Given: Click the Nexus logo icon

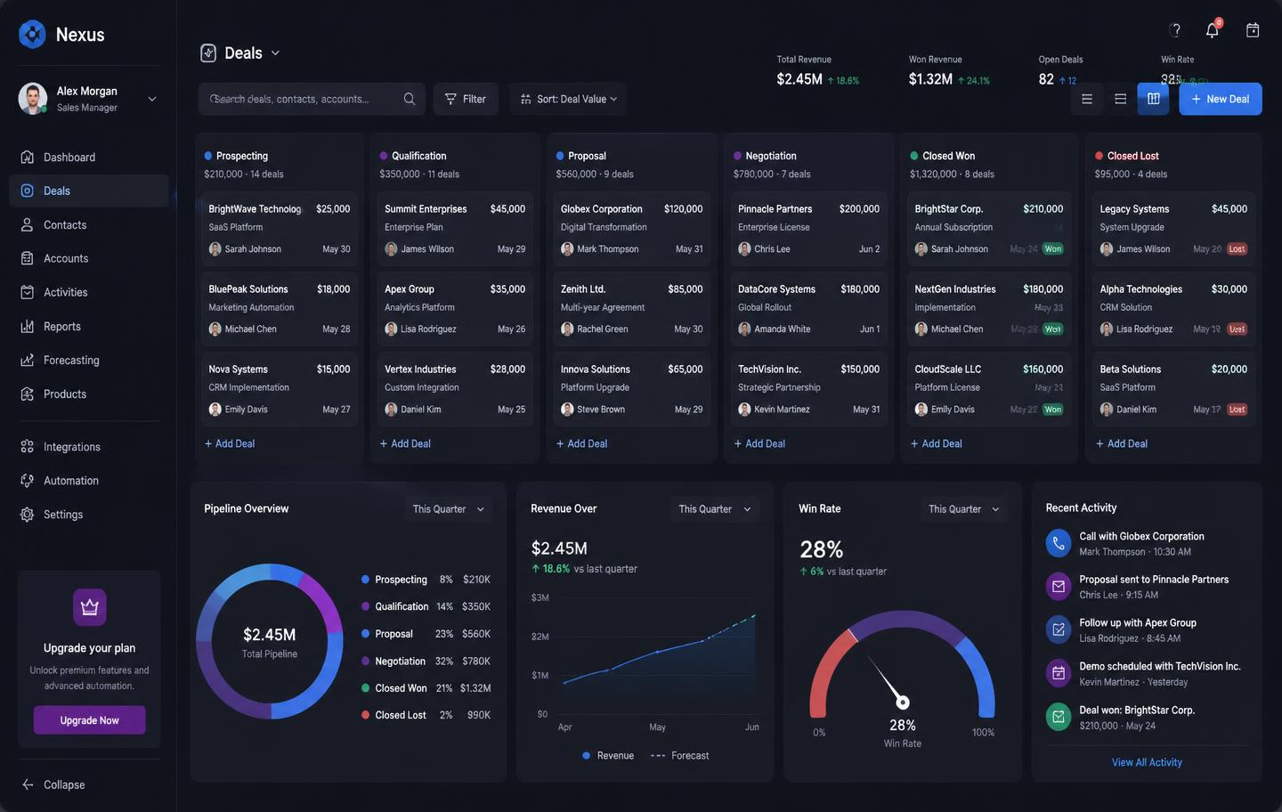Looking at the screenshot, I should (x=32, y=34).
